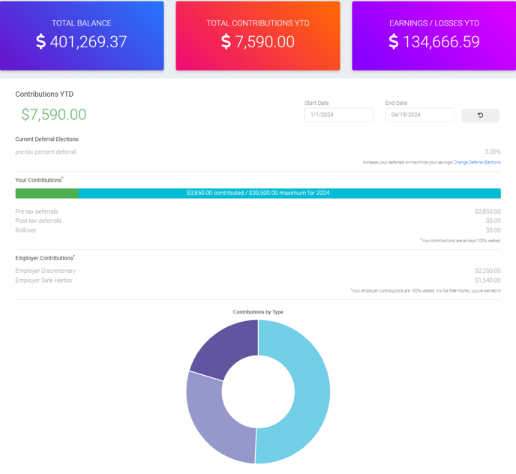516x474 pixels.
Task: Select the lavender donut chart segment
Action: click(x=214, y=416)
